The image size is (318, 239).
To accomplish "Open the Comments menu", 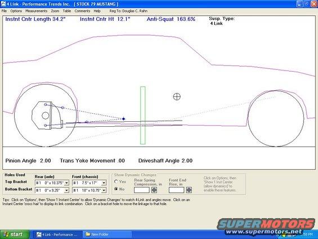I will click(x=82, y=11).
